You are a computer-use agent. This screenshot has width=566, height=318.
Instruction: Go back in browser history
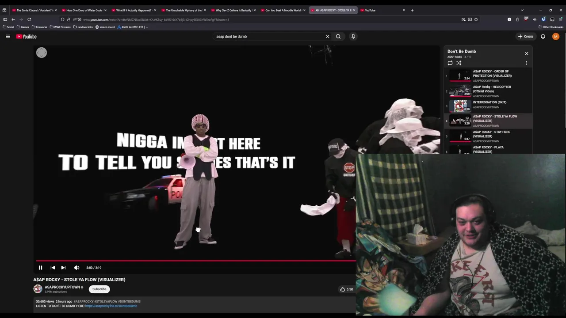(x=13, y=19)
